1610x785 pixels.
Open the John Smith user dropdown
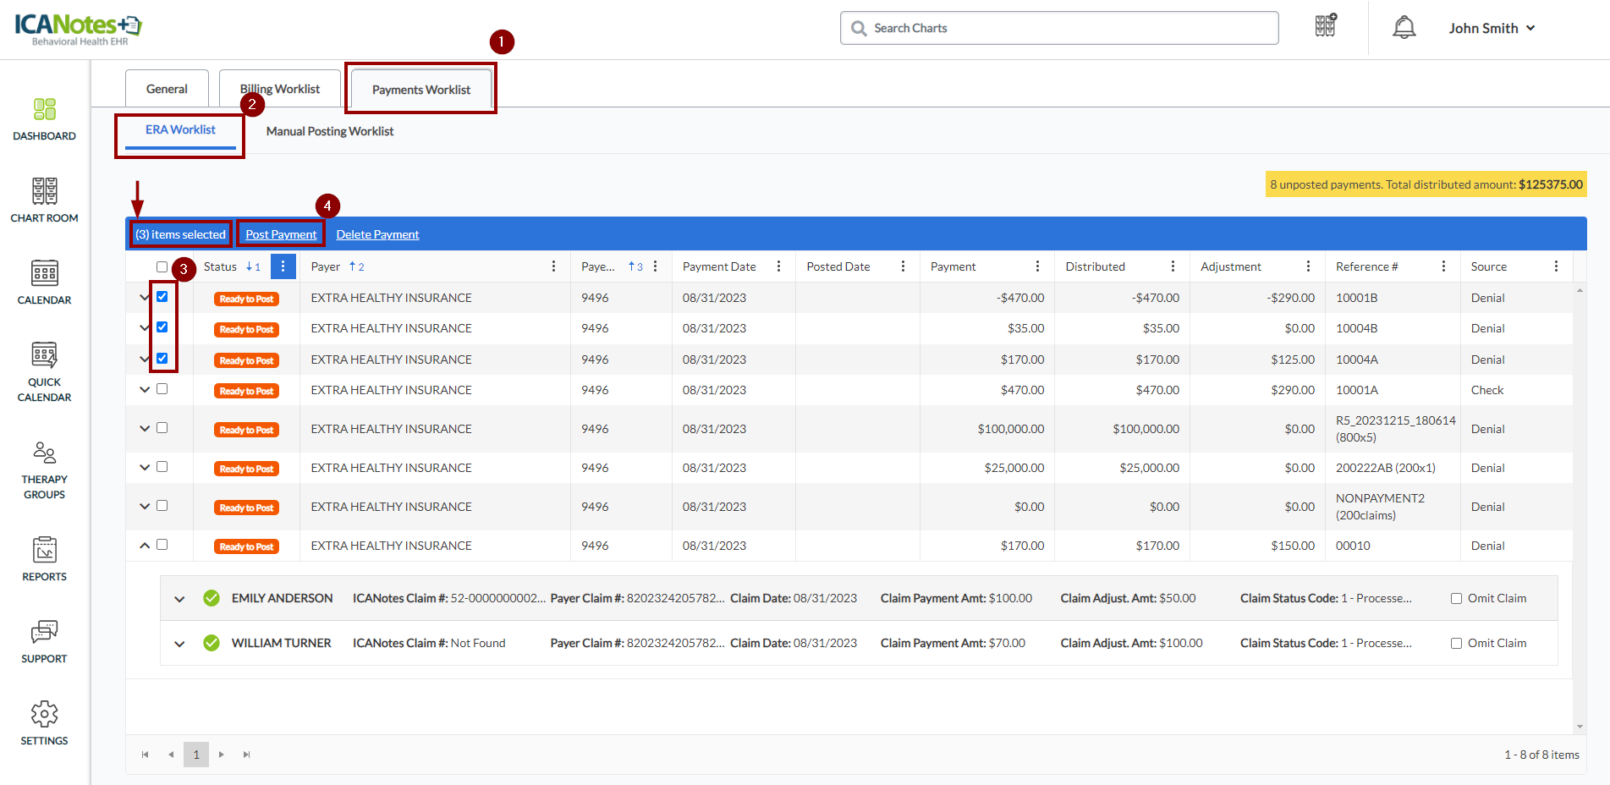pyautogui.click(x=1491, y=28)
